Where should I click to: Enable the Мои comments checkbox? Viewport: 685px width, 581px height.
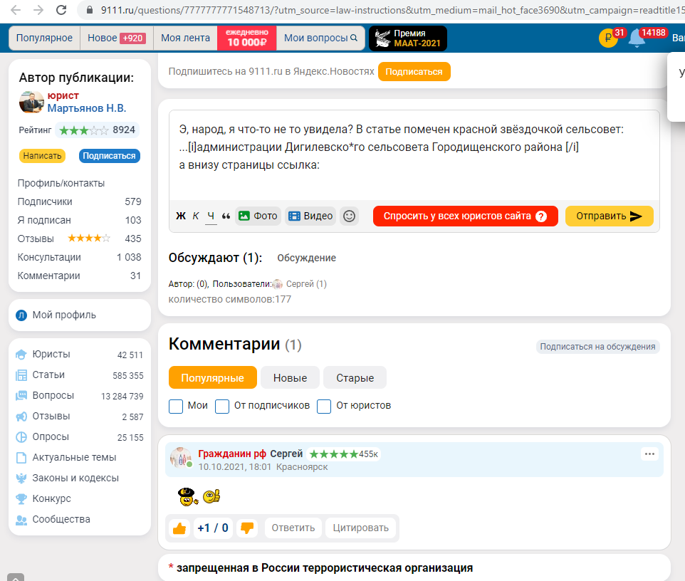176,406
